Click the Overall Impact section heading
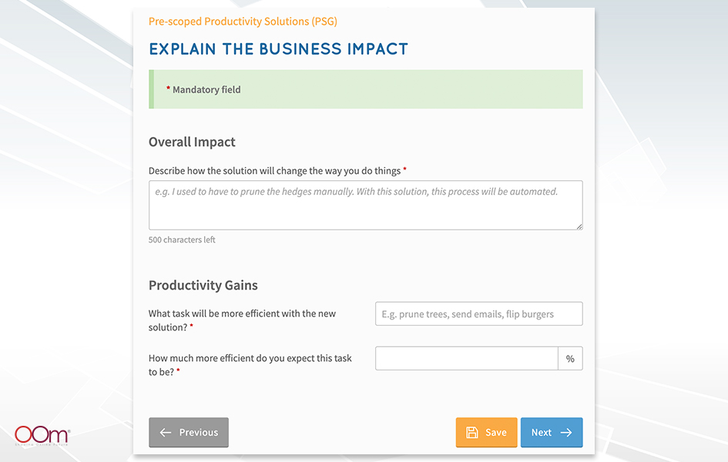Viewport: 728px width, 462px height. pyautogui.click(x=192, y=142)
